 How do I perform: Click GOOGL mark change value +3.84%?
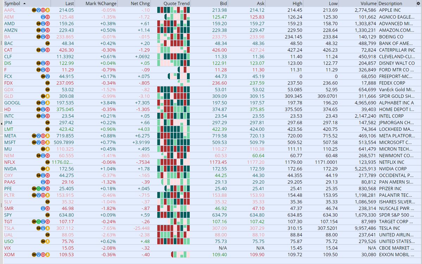tap(108, 103)
